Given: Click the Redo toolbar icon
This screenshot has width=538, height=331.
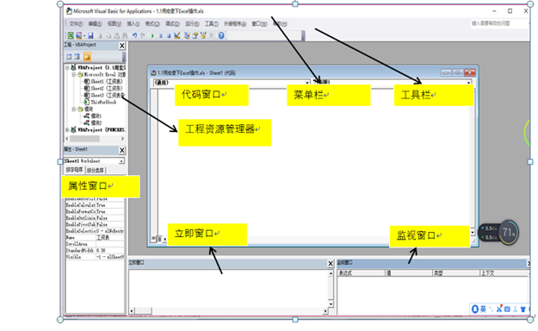Looking at the screenshot, I should point(143,35).
